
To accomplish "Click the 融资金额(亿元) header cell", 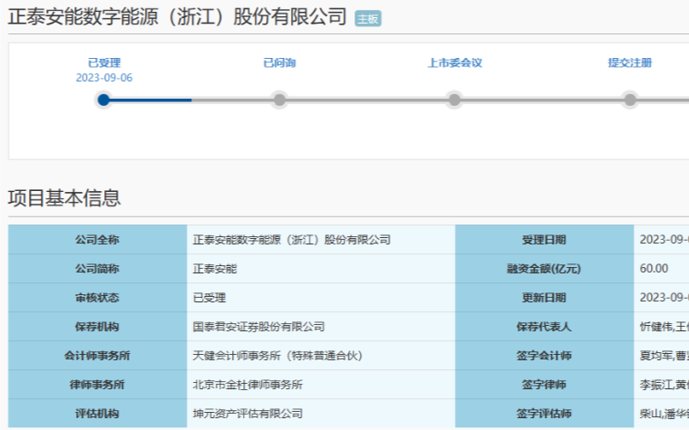I will 545,269.
